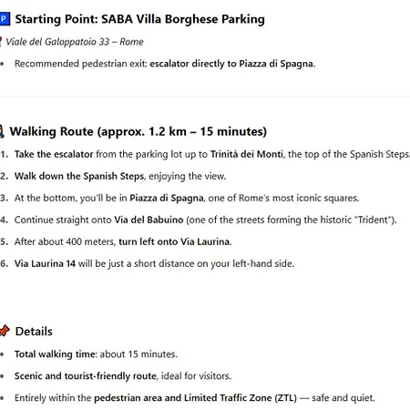Click the red location pin emoji

coord(1,42)
